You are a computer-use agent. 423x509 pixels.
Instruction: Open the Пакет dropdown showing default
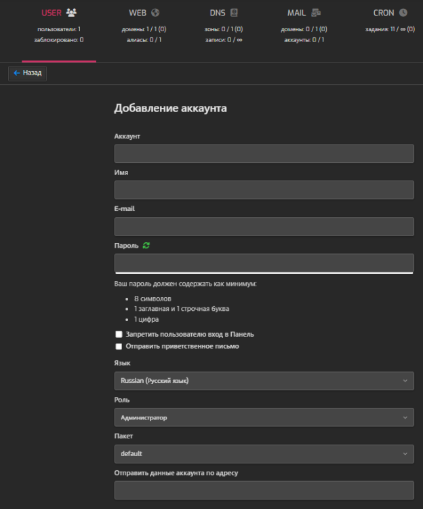(264, 453)
